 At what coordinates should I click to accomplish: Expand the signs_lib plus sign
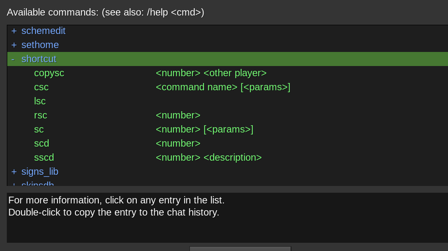pyautogui.click(x=14, y=172)
